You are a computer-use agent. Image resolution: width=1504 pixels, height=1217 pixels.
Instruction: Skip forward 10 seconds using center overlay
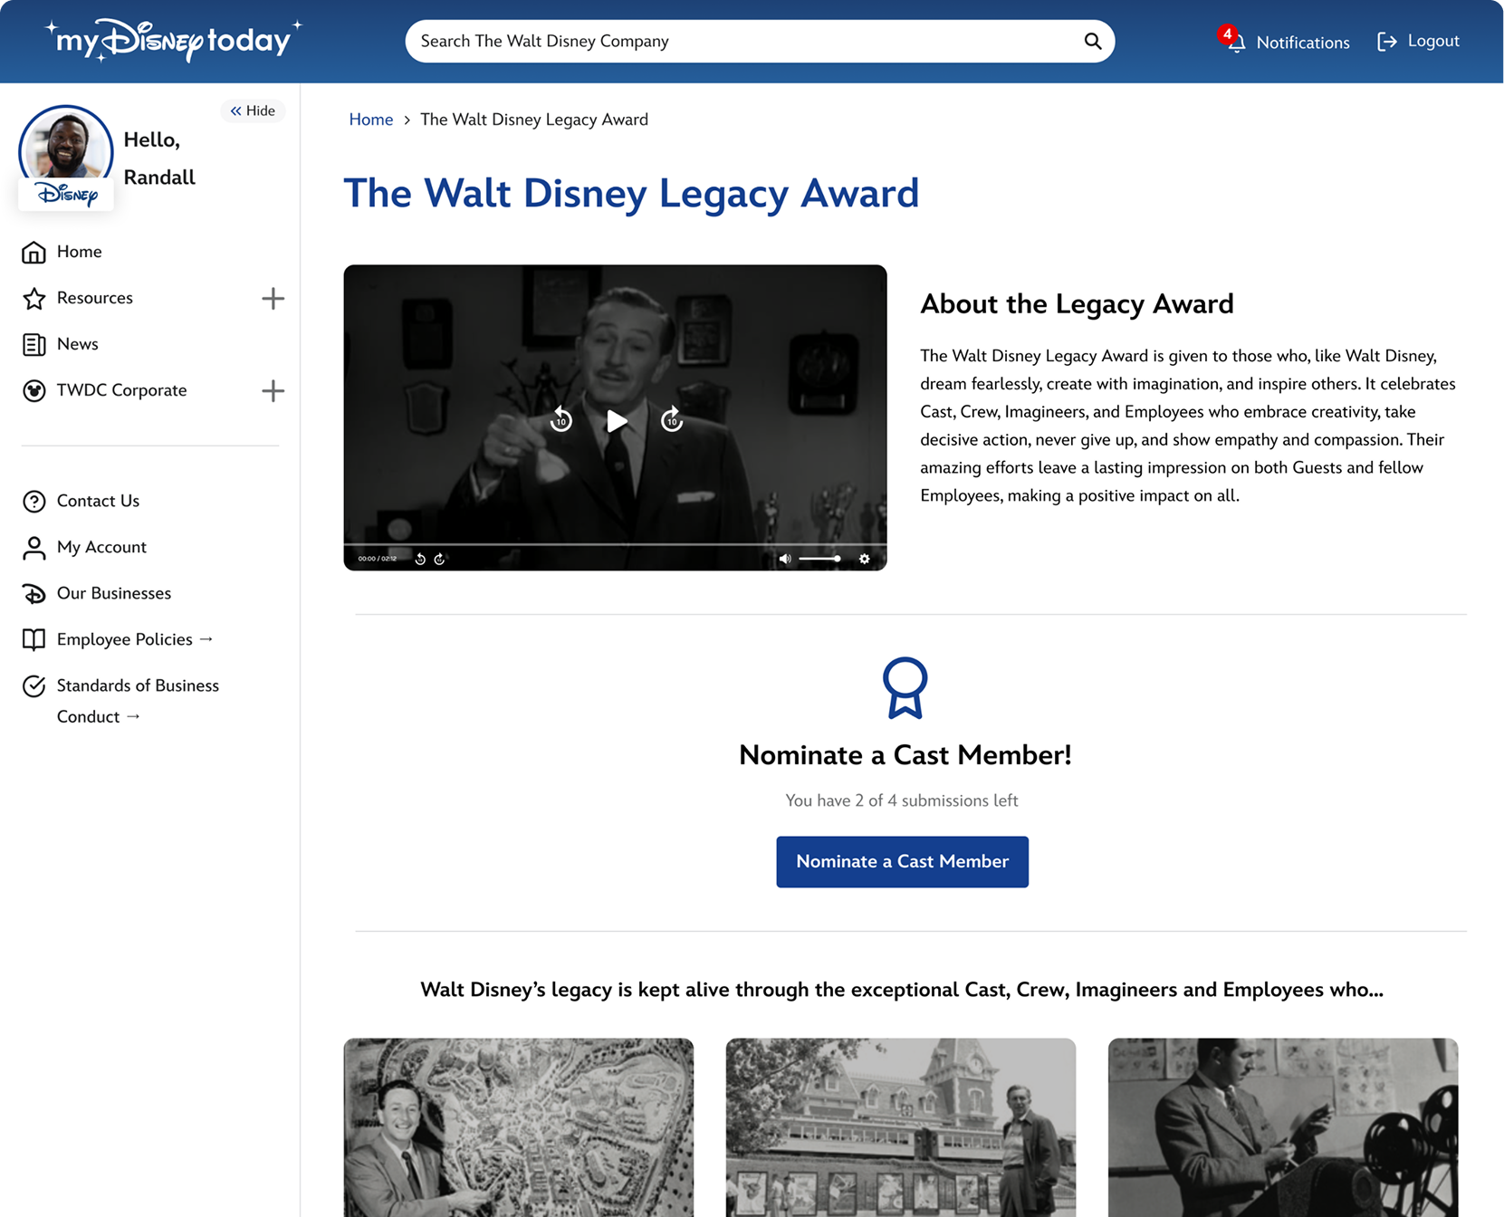[672, 419]
